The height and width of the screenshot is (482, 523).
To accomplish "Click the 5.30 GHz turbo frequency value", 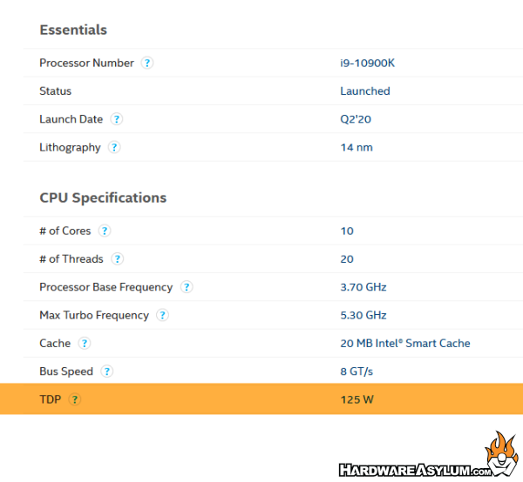I will coord(363,315).
